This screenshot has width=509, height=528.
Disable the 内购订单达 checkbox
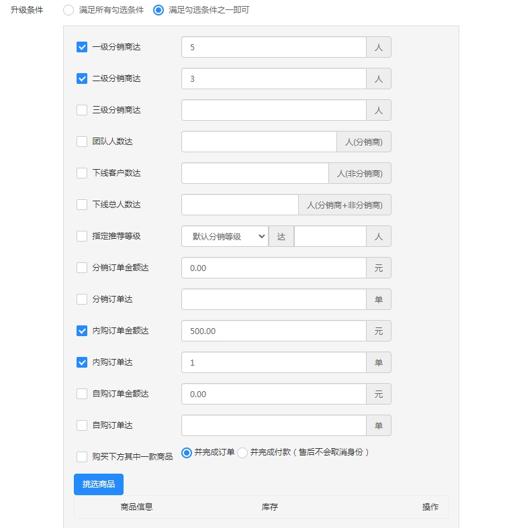tap(82, 362)
